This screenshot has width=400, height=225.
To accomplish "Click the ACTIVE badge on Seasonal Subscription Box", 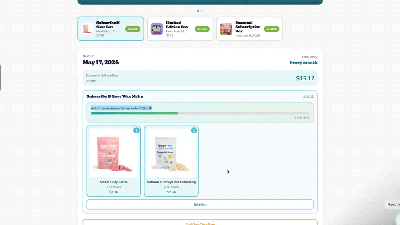I will point(272,29).
